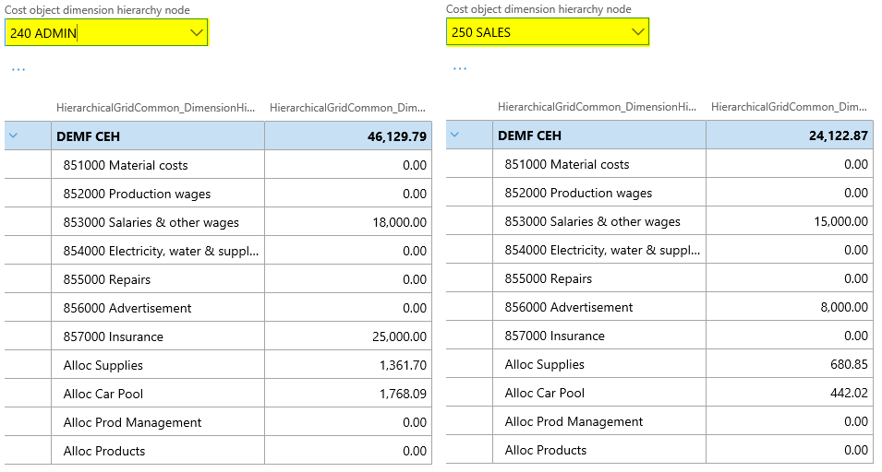
Task: Select 856000 Advertisement row in right grid
Action: 569,307
